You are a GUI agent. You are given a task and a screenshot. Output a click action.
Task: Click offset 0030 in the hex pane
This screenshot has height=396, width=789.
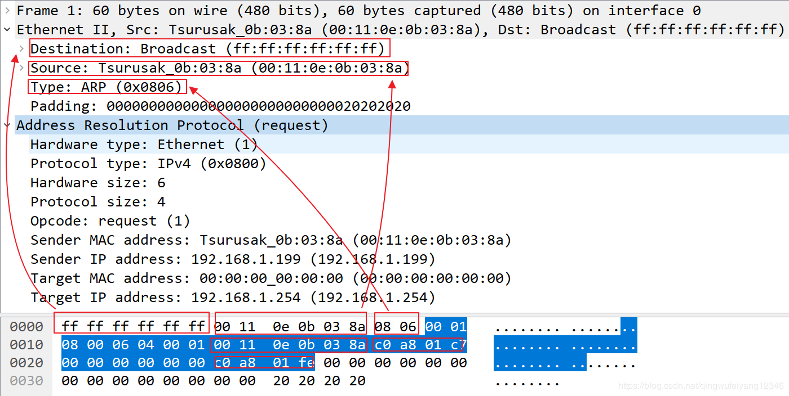pyautogui.click(x=26, y=381)
